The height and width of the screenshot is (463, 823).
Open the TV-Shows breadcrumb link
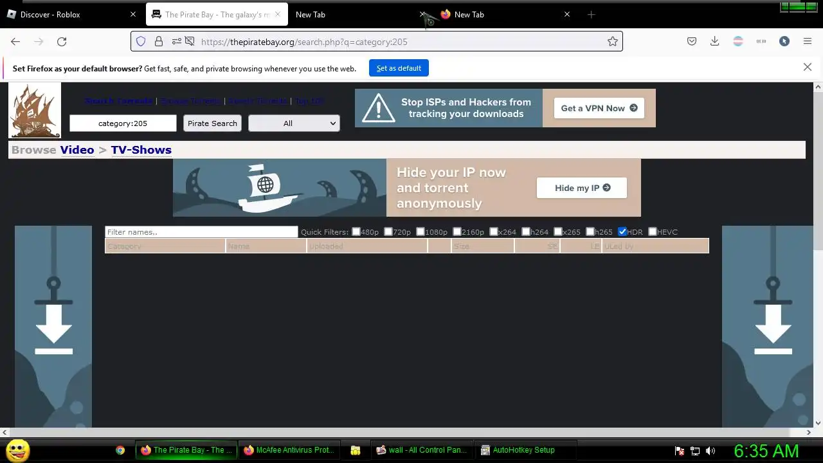click(x=141, y=150)
